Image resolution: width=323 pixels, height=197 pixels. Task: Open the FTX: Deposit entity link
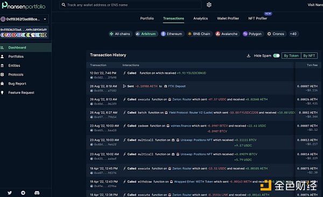click(x=177, y=86)
